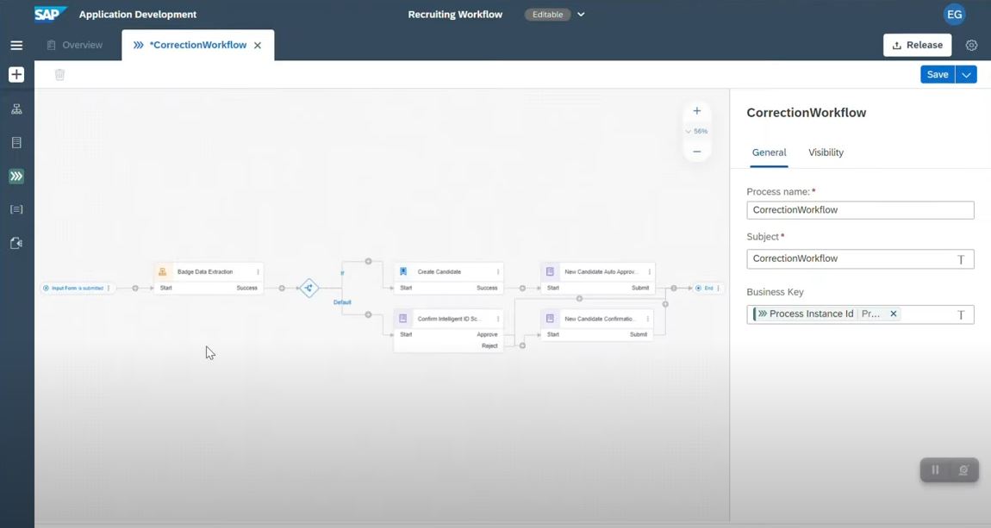
Task: Click inside the Process name field
Action: click(859, 209)
